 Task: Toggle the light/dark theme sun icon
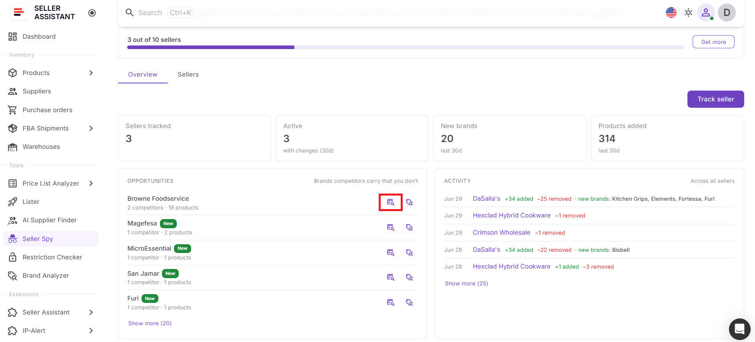click(x=688, y=13)
